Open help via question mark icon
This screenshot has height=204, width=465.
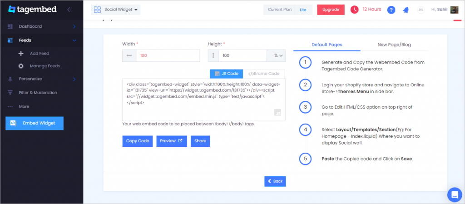click(x=391, y=10)
